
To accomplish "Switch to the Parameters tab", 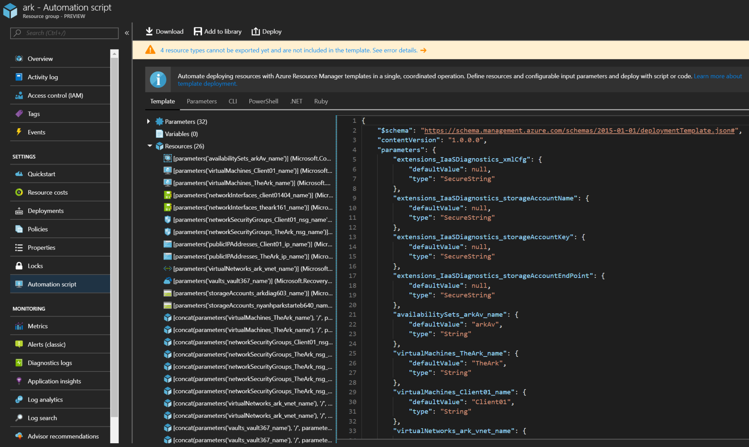I will click(x=202, y=101).
